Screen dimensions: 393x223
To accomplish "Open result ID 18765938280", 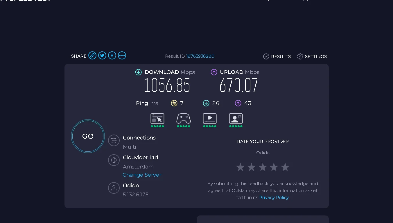I will point(200,56).
